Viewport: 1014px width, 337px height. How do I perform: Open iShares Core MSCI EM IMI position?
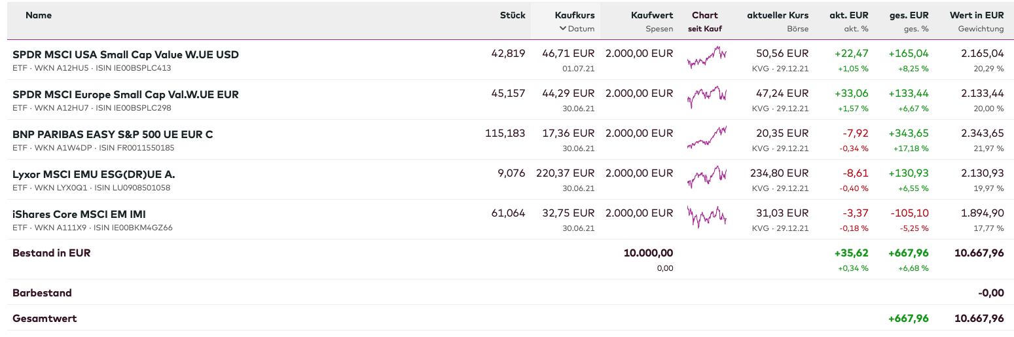[x=79, y=214]
